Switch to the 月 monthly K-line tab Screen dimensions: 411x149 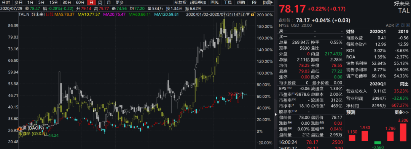coord(108,3)
